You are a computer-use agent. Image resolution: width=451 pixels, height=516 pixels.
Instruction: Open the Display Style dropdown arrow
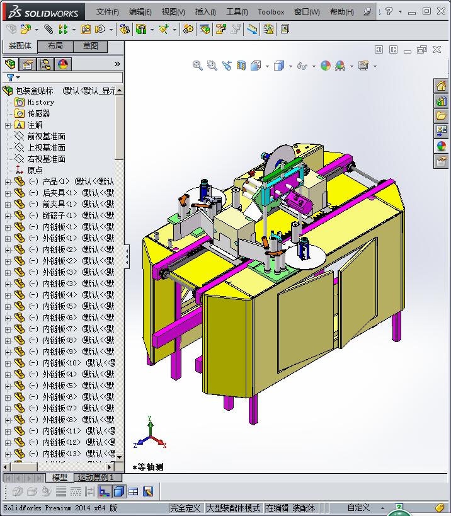(x=290, y=67)
